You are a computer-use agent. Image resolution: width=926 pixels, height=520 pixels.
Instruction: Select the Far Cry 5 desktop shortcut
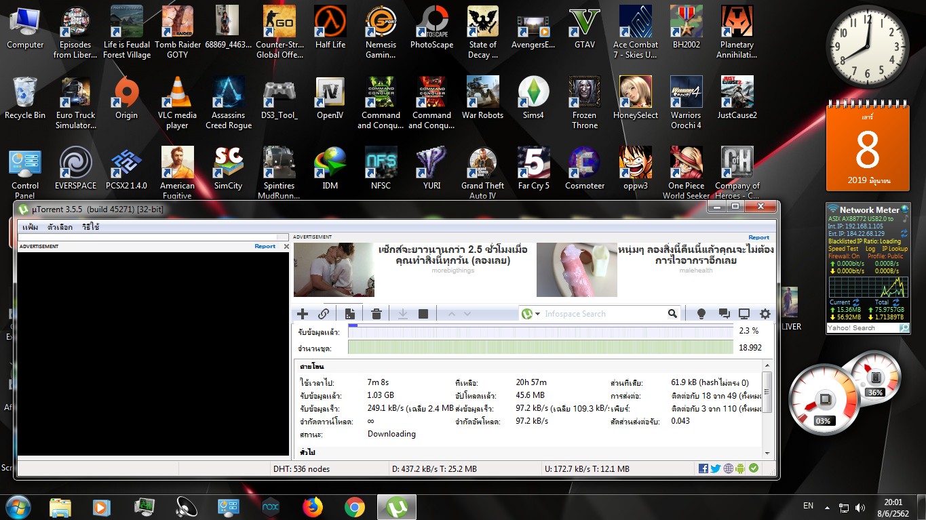pos(534,168)
